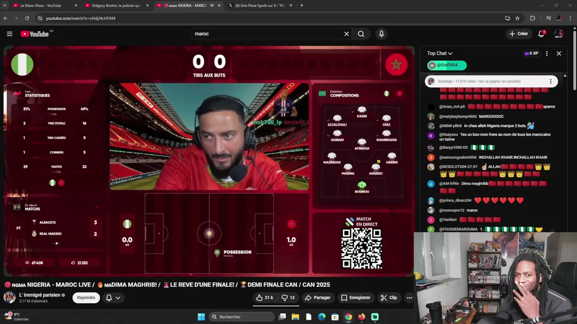Open more actions under the video
The image size is (577, 324).
(x=409, y=297)
